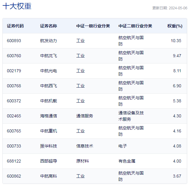Click 电子 sub-industry cell
Viewport: 189px width, 186px height.
point(122,146)
